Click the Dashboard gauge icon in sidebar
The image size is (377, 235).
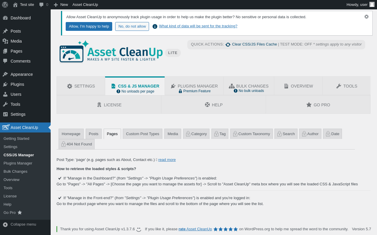pyautogui.click(x=5, y=18)
